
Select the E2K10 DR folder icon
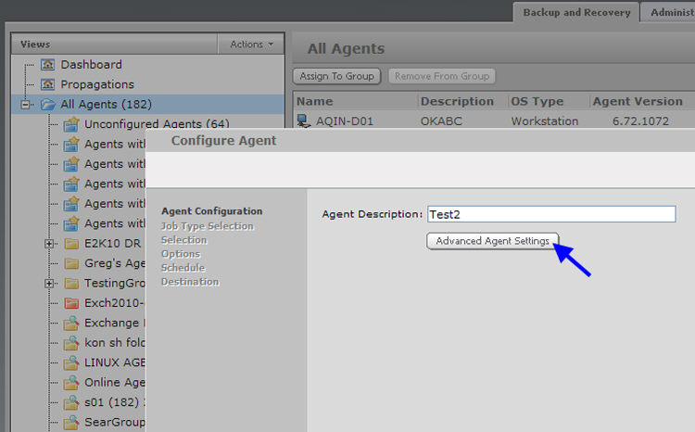click(x=71, y=244)
